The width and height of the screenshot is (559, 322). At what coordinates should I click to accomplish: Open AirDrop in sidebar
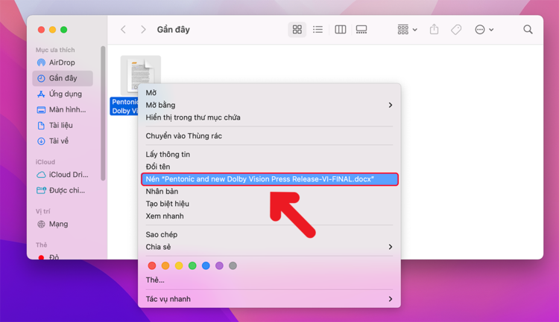pyautogui.click(x=63, y=62)
